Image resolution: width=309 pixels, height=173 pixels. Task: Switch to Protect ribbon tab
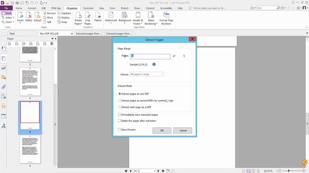coord(125,8)
